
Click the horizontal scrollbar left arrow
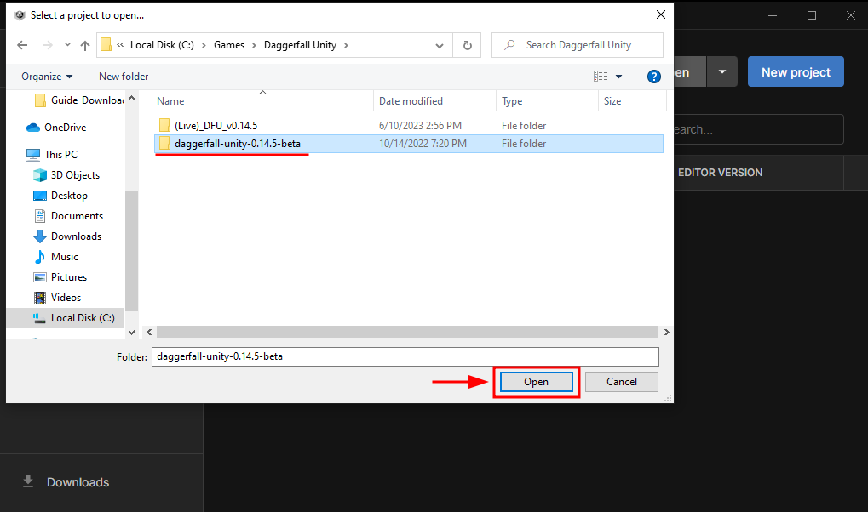tap(149, 333)
